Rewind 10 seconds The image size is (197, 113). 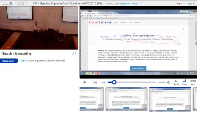coord(95,83)
